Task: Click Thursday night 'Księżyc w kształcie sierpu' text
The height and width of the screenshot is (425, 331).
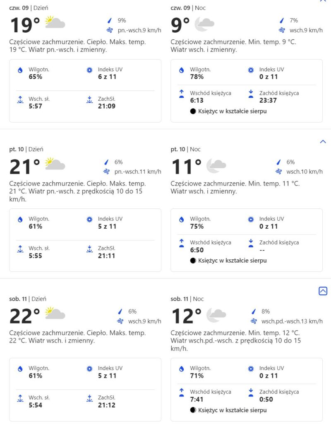Action: coord(232,111)
